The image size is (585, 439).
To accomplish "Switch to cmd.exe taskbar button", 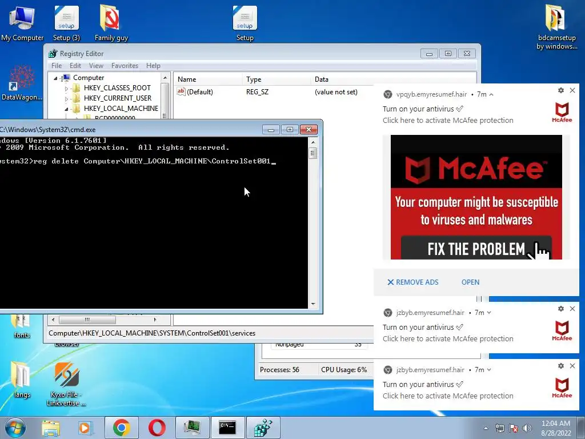I will [x=227, y=428].
